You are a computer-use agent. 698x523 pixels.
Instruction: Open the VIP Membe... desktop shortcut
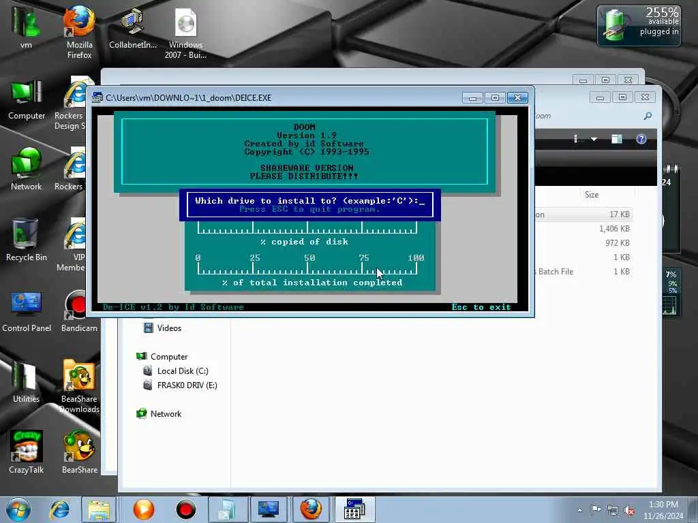[x=71, y=244]
